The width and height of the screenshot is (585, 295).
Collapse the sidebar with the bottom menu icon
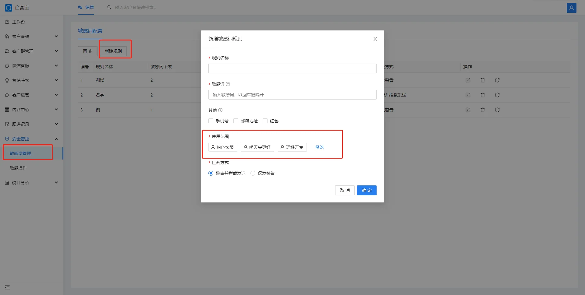click(7, 287)
